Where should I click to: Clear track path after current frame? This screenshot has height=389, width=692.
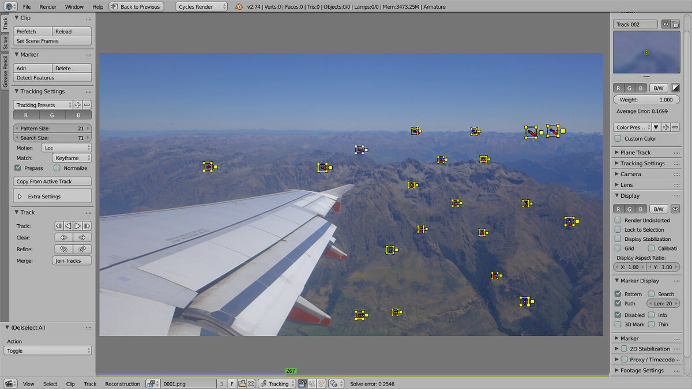[x=82, y=237]
